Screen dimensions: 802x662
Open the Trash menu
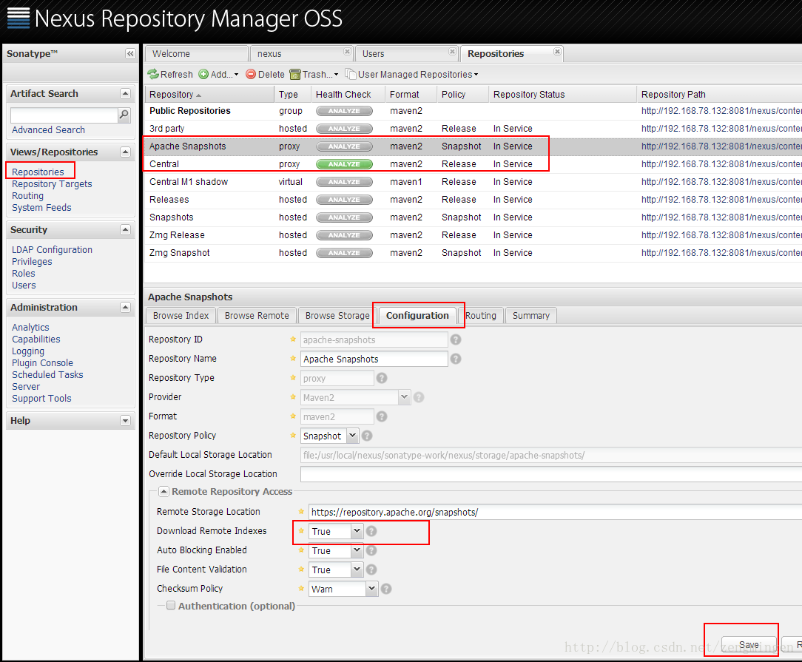click(314, 75)
